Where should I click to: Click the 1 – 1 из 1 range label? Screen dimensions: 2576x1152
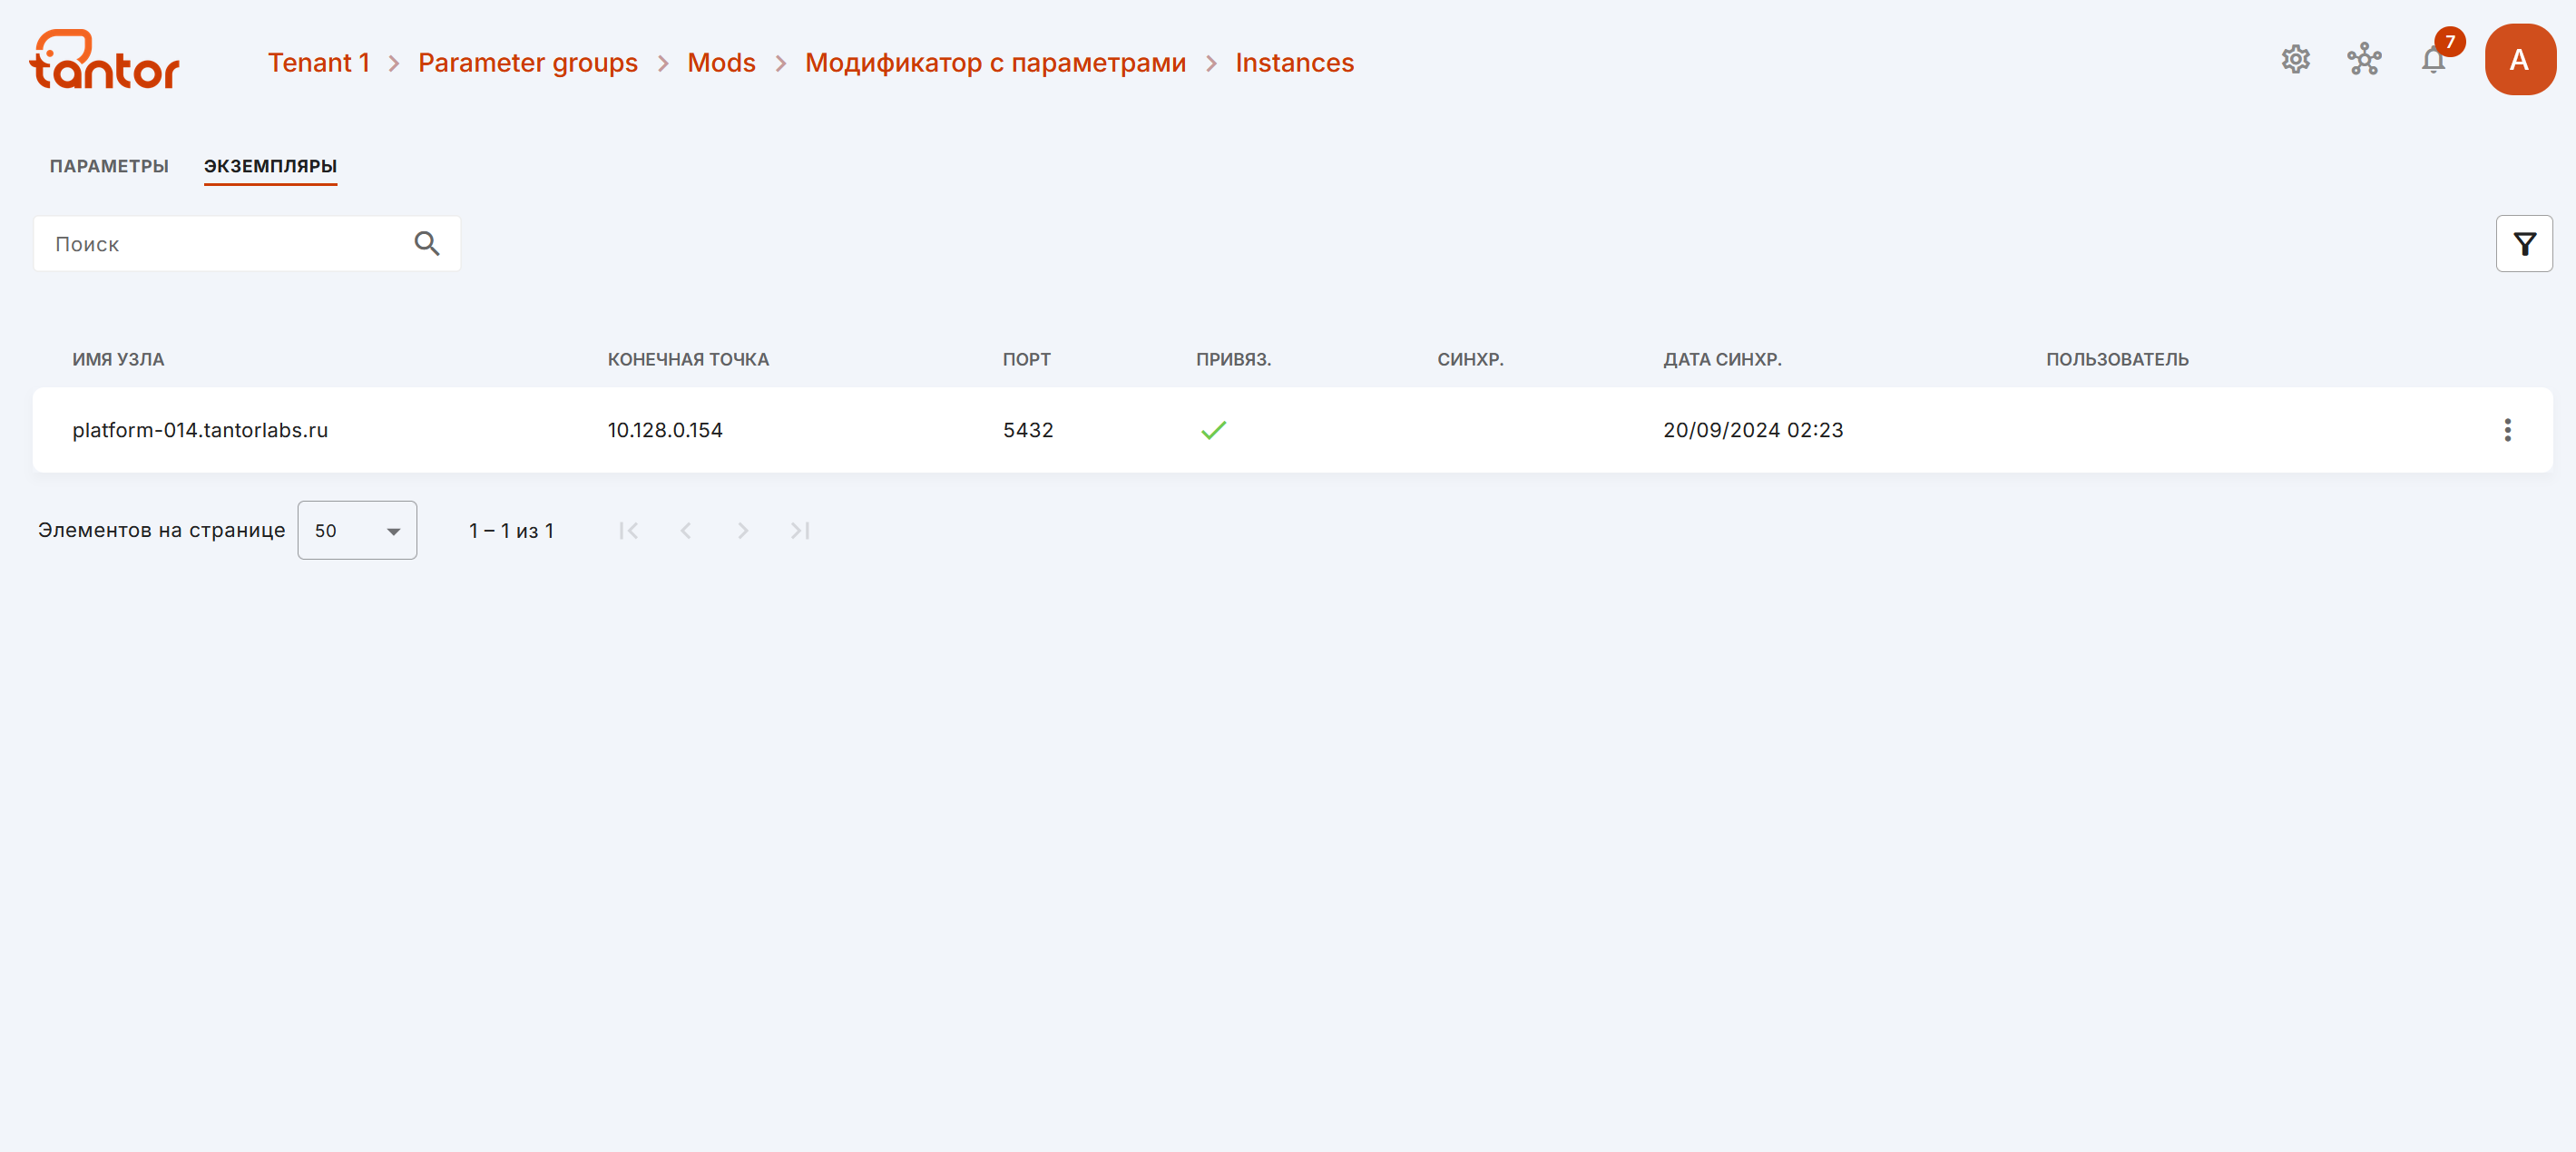511,531
